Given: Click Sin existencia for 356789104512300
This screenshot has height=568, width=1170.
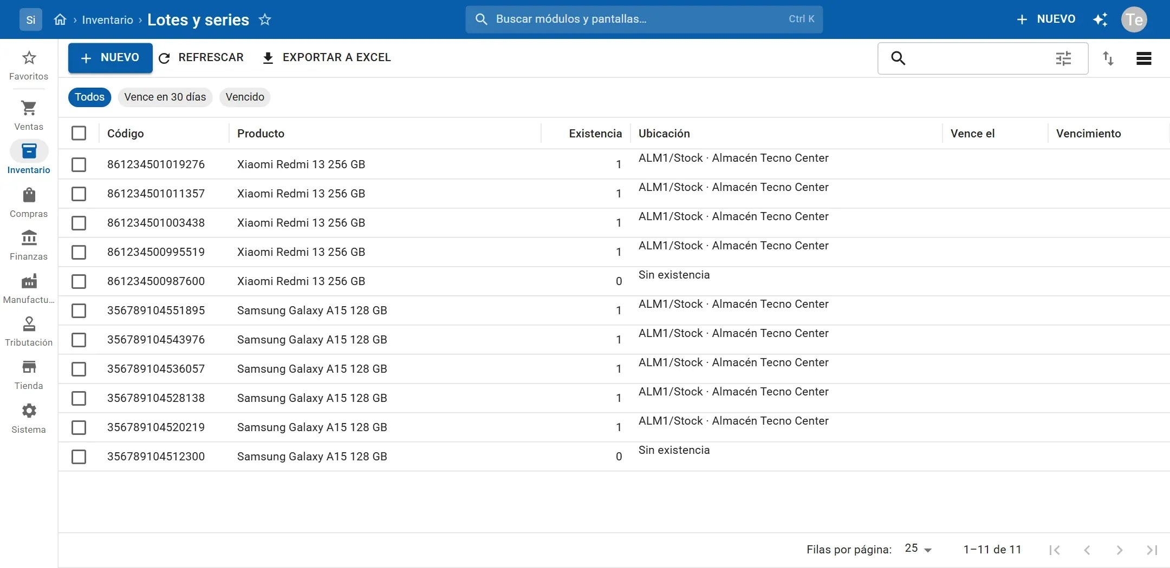Looking at the screenshot, I should point(674,450).
